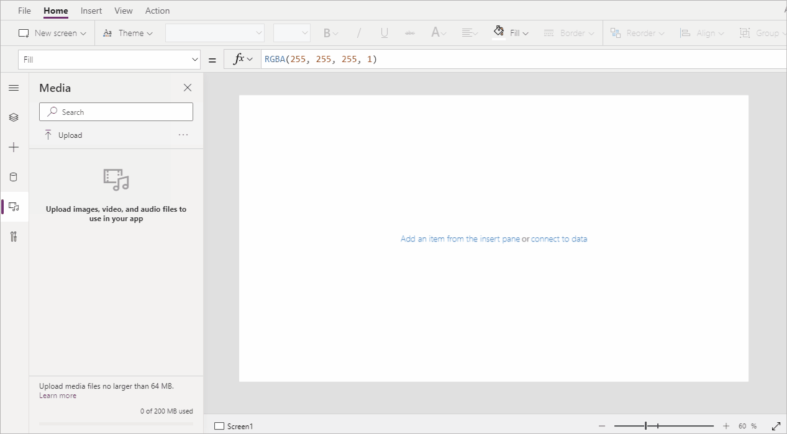This screenshot has height=434, width=787.
Task: Open the Tree view layers icon
Action: (x=14, y=117)
